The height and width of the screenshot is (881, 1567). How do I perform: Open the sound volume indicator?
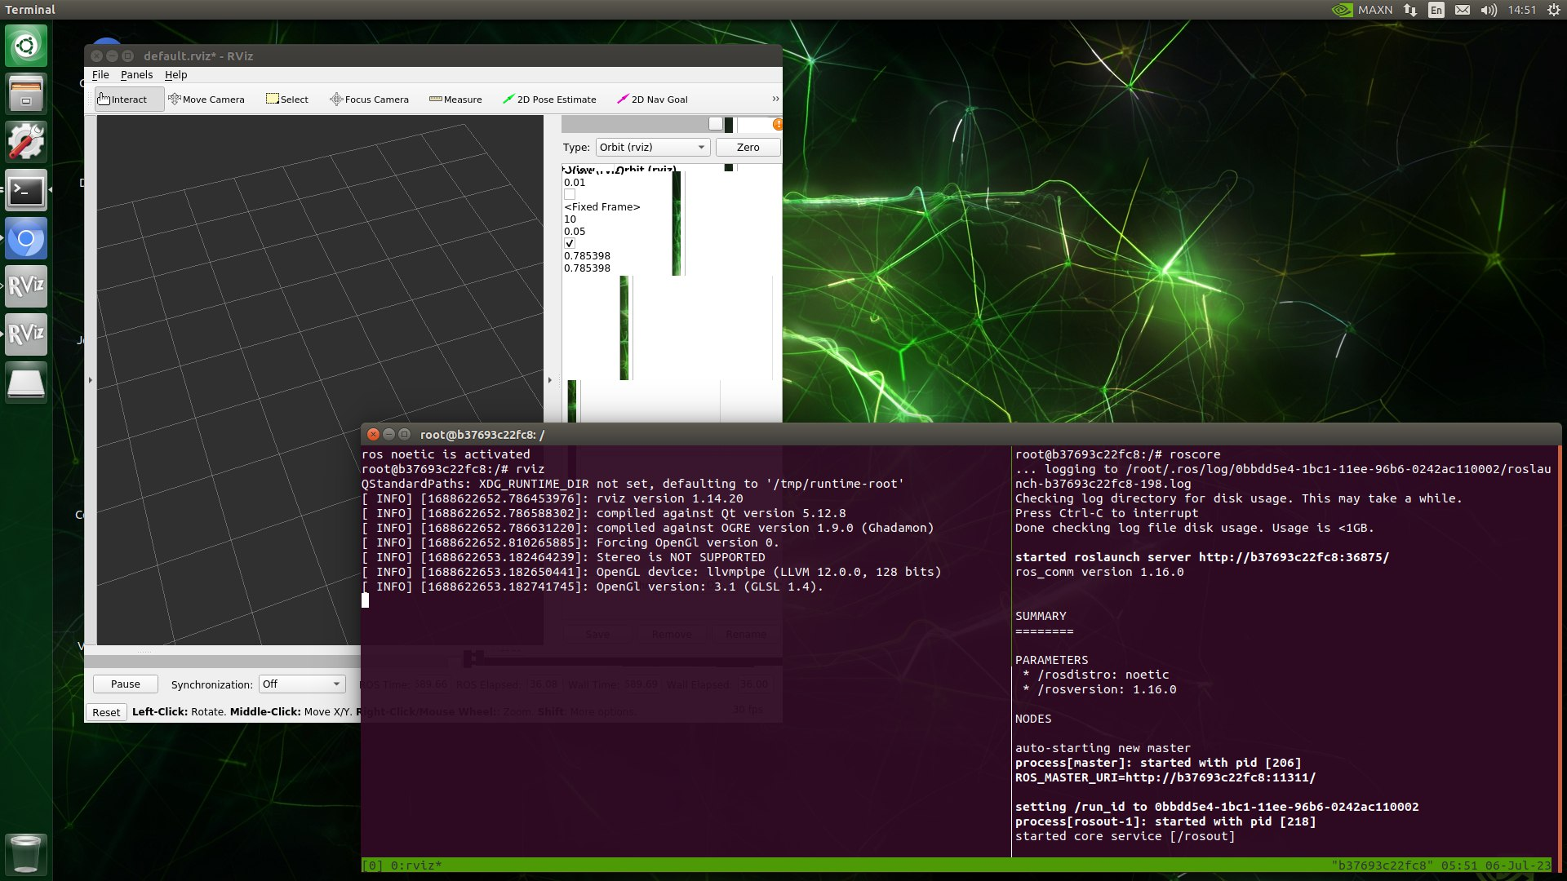click(x=1489, y=10)
